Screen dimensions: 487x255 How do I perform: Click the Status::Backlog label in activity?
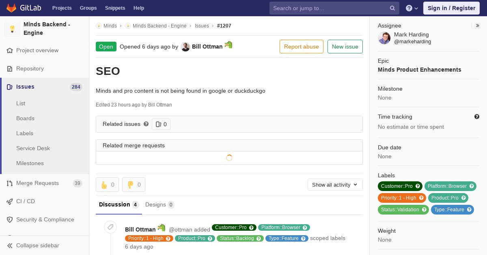[240, 238]
